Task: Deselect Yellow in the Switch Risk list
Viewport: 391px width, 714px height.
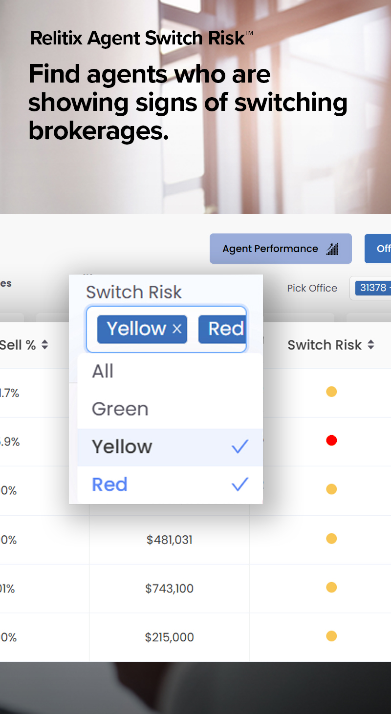Action: pos(122,446)
